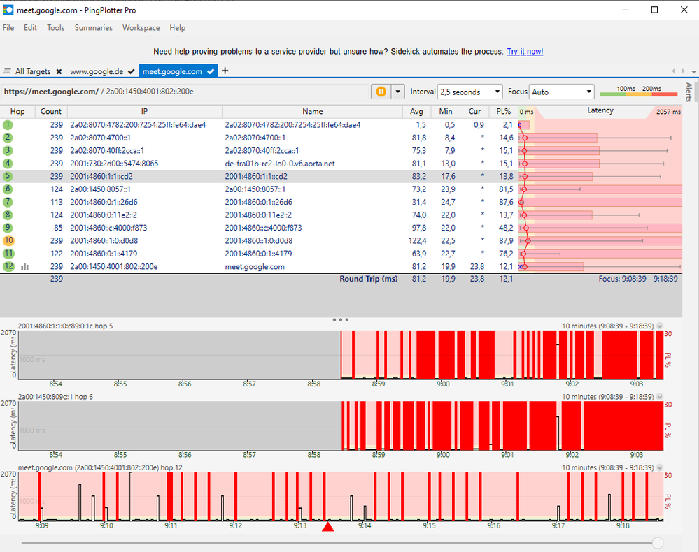
Task: Open the Help menu
Action: (x=177, y=28)
